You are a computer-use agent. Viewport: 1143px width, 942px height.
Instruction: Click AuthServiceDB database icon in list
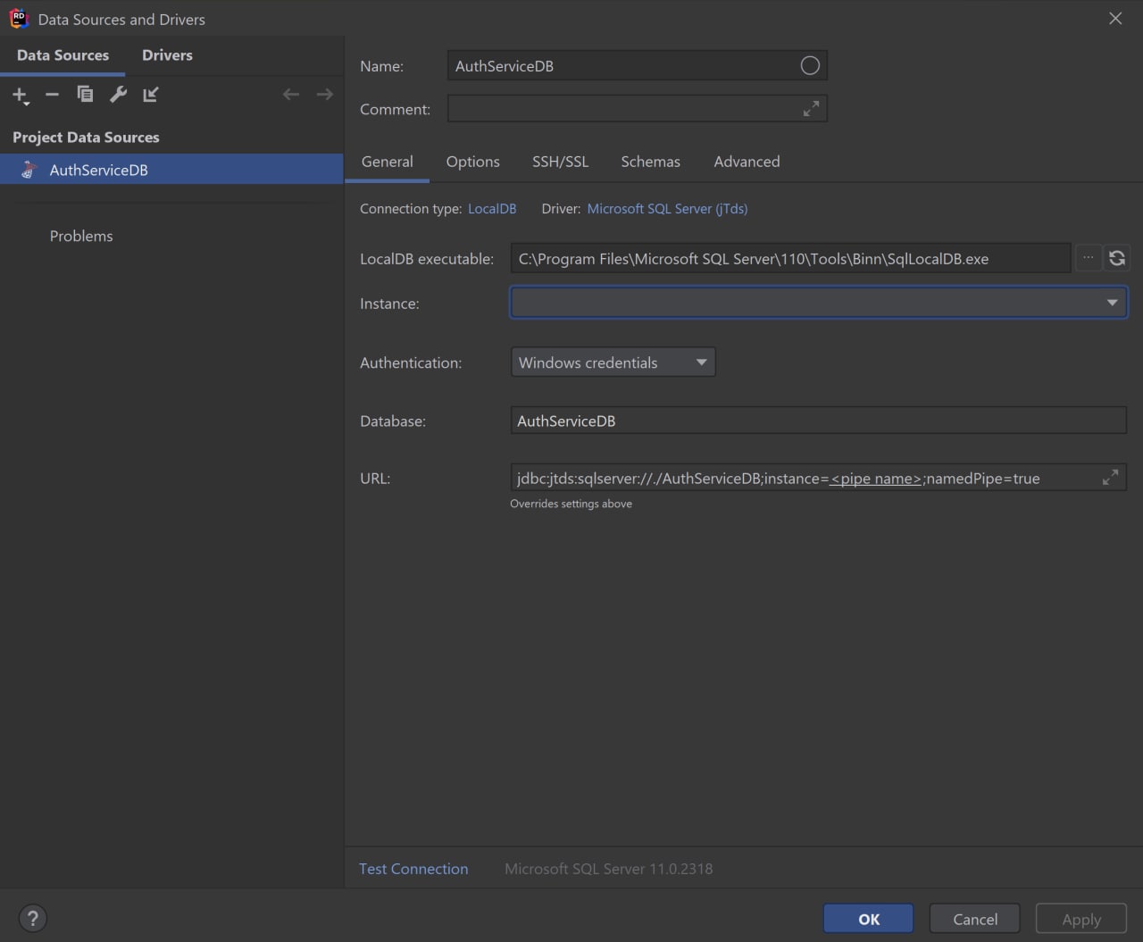pos(29,170)
